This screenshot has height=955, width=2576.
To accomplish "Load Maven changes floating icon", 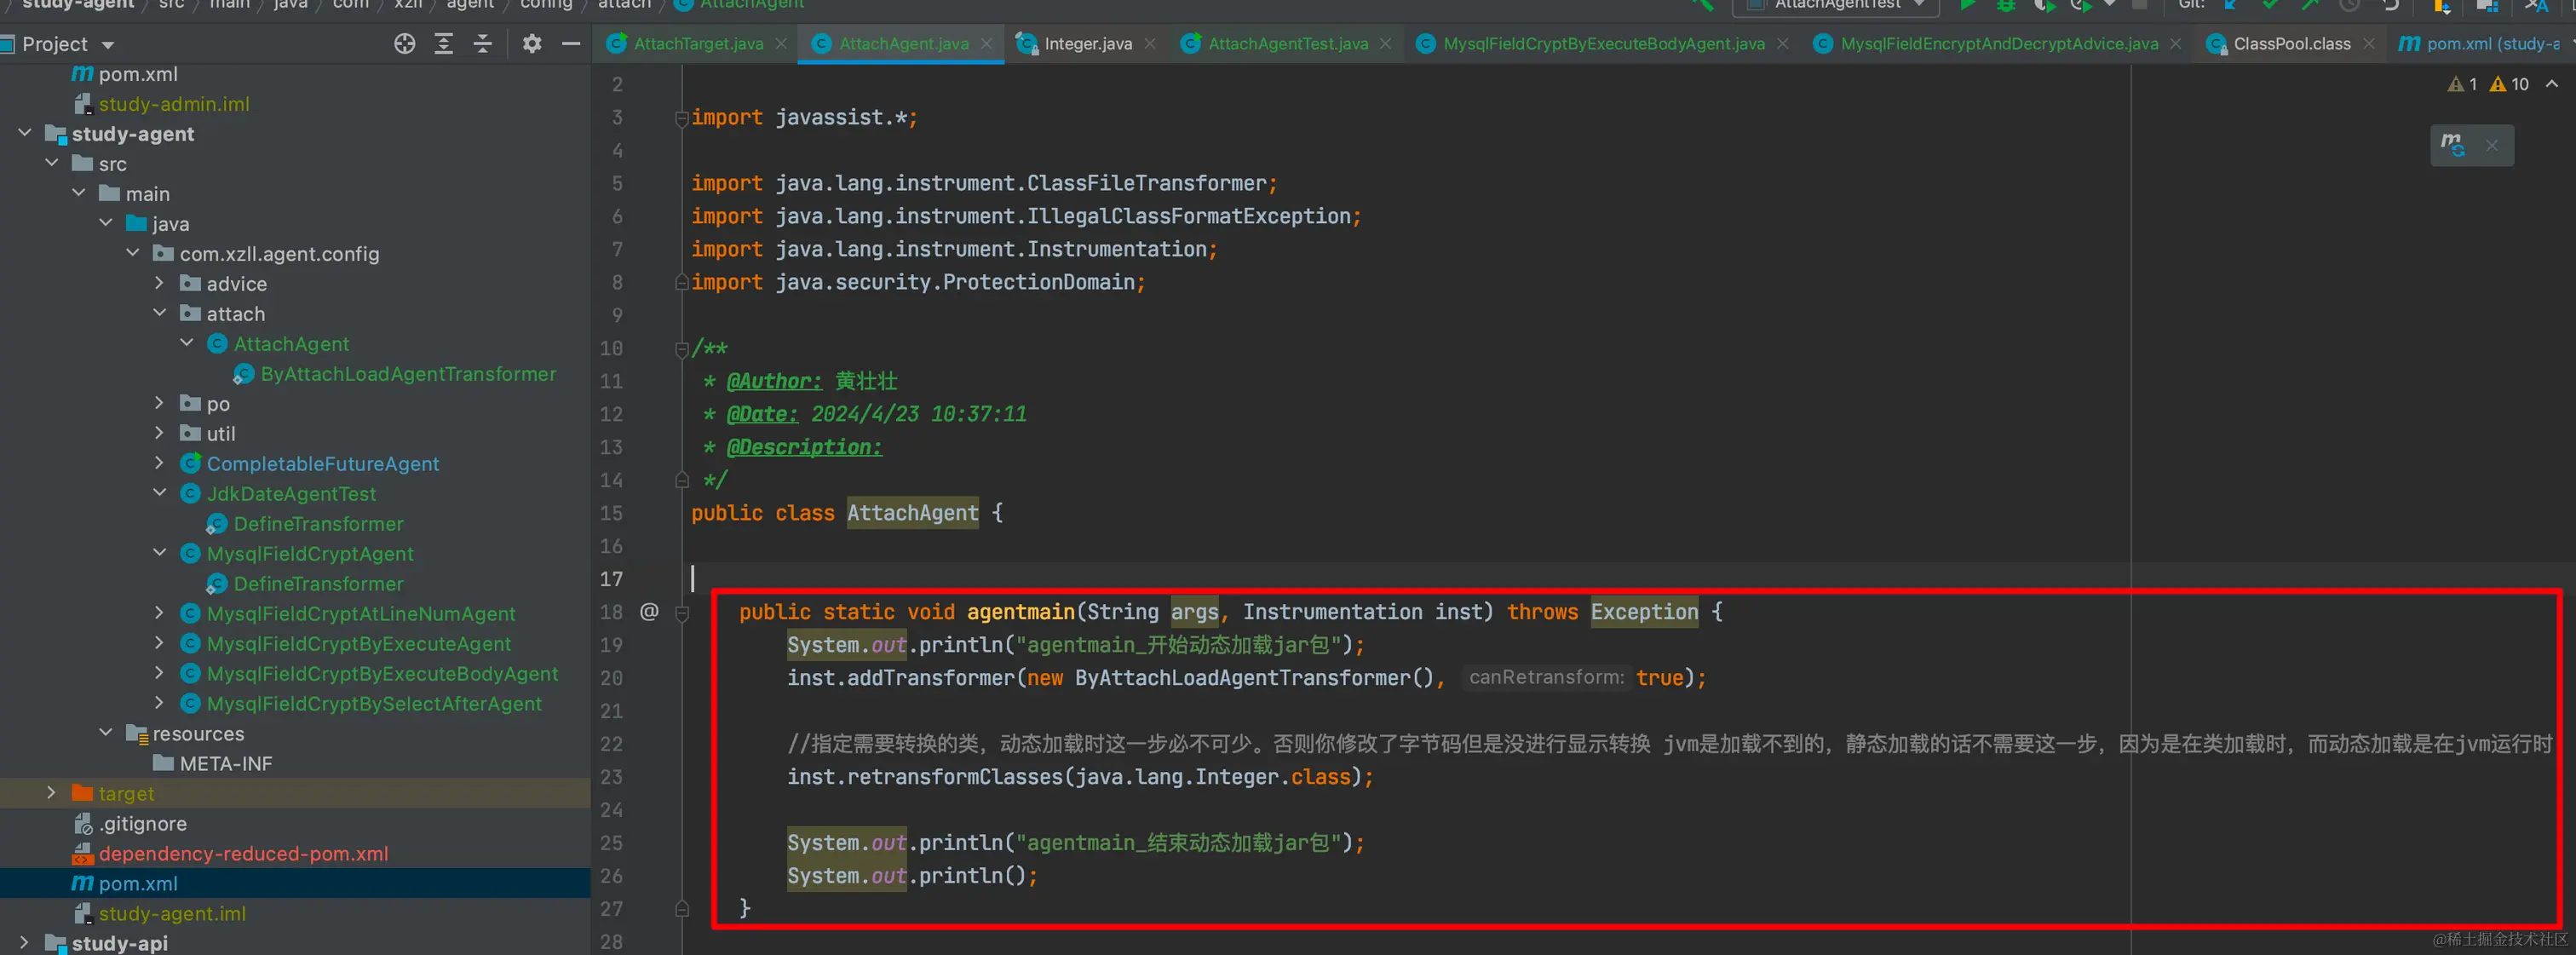I will tap(2452, 145).
